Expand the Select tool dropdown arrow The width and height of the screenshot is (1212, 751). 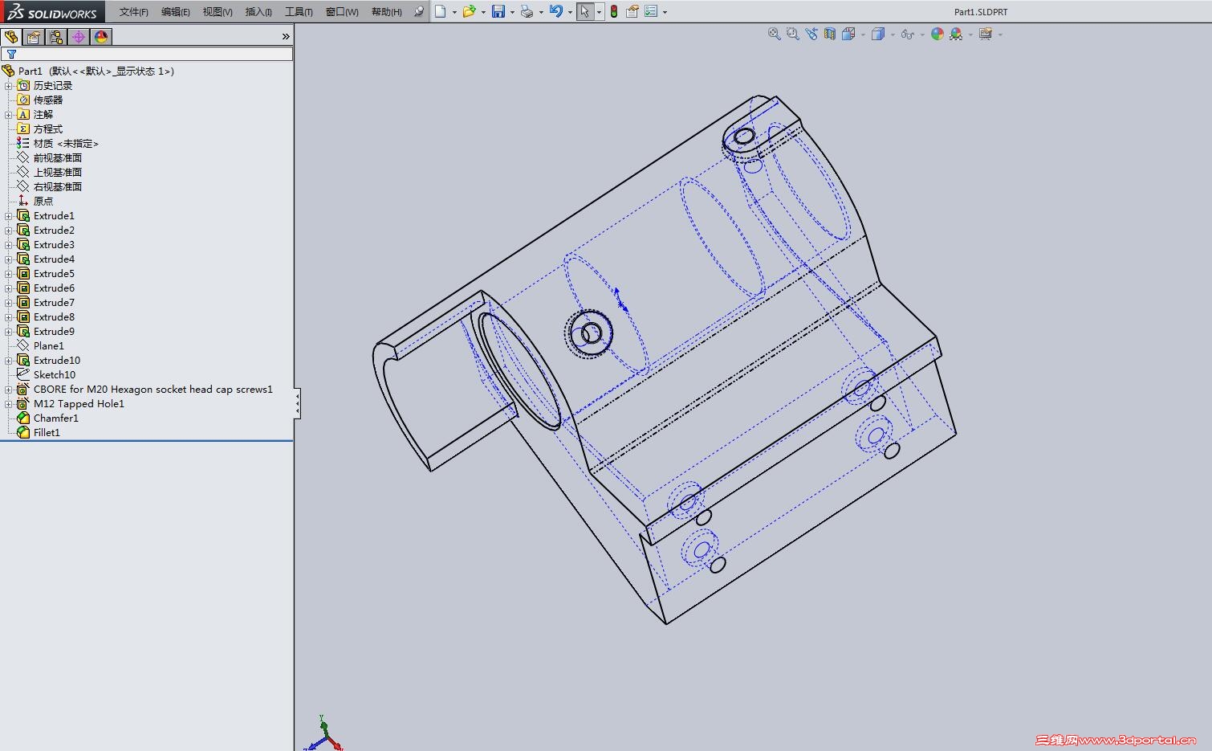[x=600, y=12]
